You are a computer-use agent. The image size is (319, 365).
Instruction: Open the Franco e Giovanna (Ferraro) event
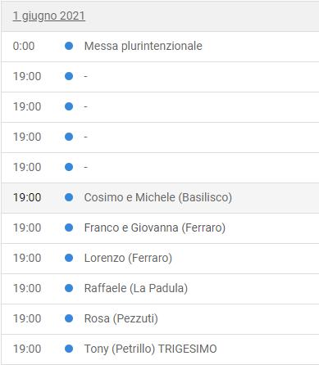[x=155, y=228]
